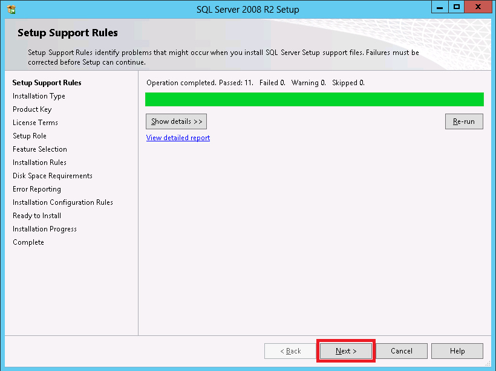This screenshot has height=371, width=496.
Task: Select Installation Type step
Action: click(39, 96)
